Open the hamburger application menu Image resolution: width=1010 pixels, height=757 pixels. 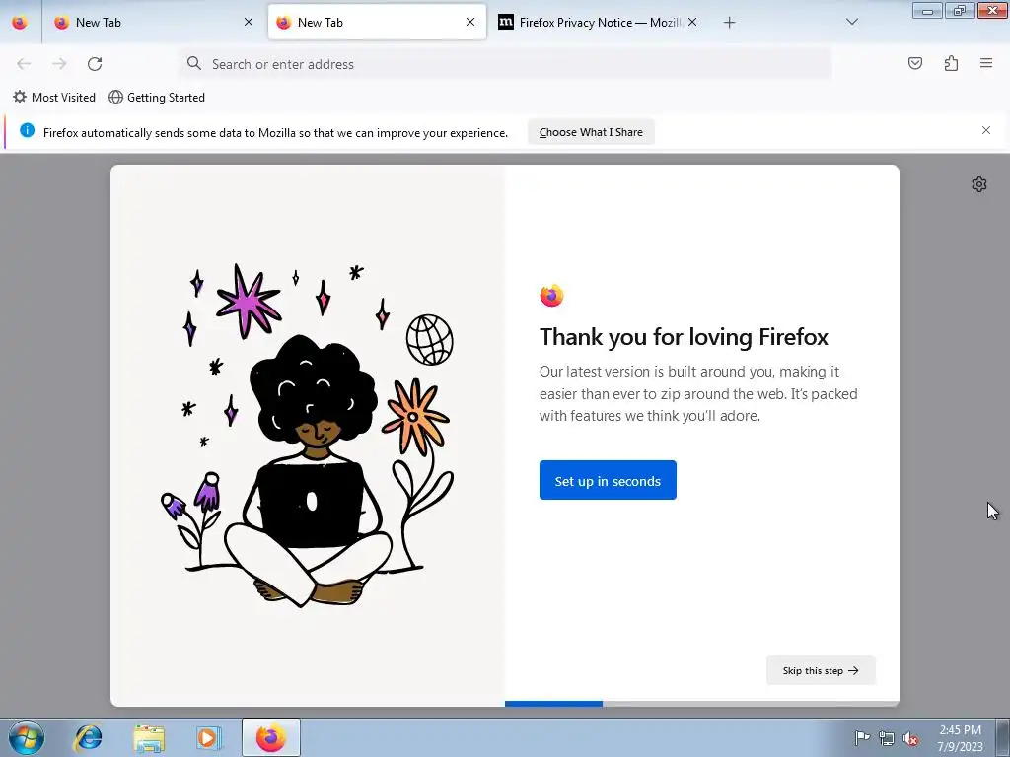pos(986,63)
